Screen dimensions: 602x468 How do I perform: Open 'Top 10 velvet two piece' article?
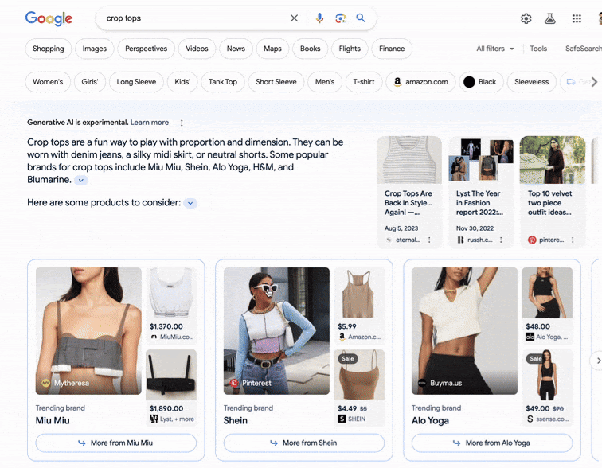(553, 192)
